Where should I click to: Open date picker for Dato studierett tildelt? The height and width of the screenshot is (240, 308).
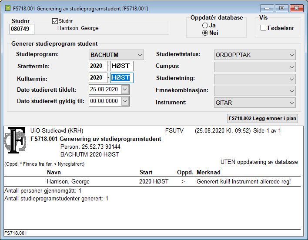pos(125,90)
